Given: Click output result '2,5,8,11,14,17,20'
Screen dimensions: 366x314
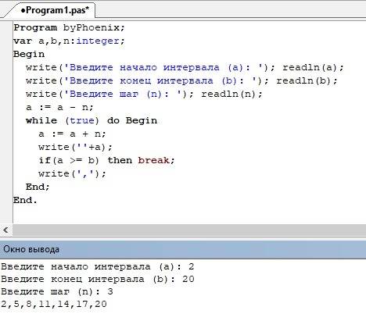Looking at the screenshot, I should pyautogui.click(x=54, y=304).
